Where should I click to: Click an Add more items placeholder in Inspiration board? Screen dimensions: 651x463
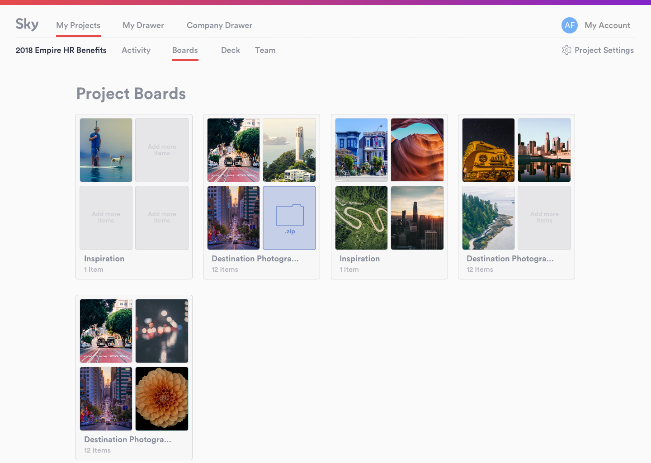pyautogui.click(x=161, y=150)
